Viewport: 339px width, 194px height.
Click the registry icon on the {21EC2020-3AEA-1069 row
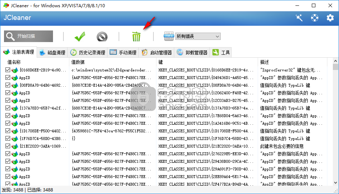click(15, 146)
